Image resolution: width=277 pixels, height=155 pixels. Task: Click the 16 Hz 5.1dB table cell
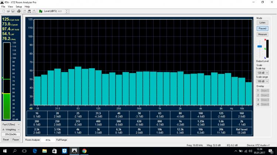coord(37,115)
